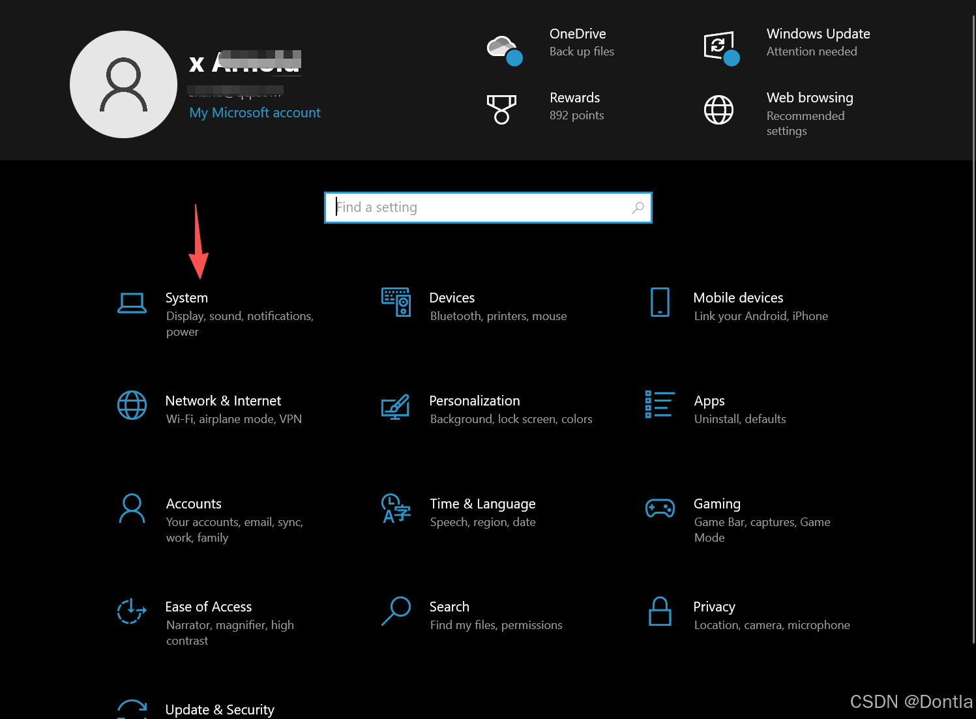976x719 pixels.
Task: Click the Find a setting search field
Action: click(488, 207)
